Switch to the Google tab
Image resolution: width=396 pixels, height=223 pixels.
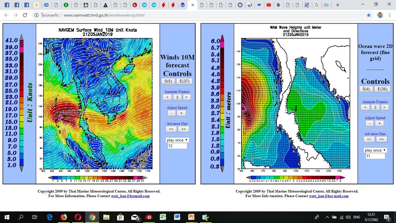317,5
